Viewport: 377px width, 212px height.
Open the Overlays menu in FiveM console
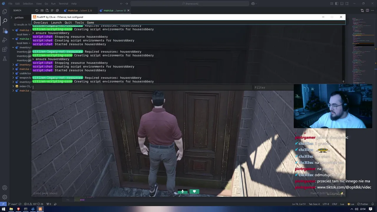point(41,22)
